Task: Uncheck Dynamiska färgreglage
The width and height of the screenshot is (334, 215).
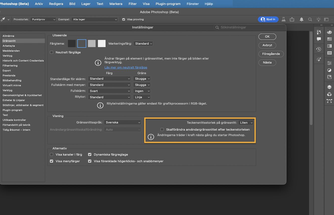Action: coord(90,154)
